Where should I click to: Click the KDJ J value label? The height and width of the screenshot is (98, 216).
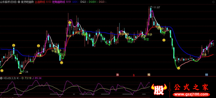pos(37,78)
